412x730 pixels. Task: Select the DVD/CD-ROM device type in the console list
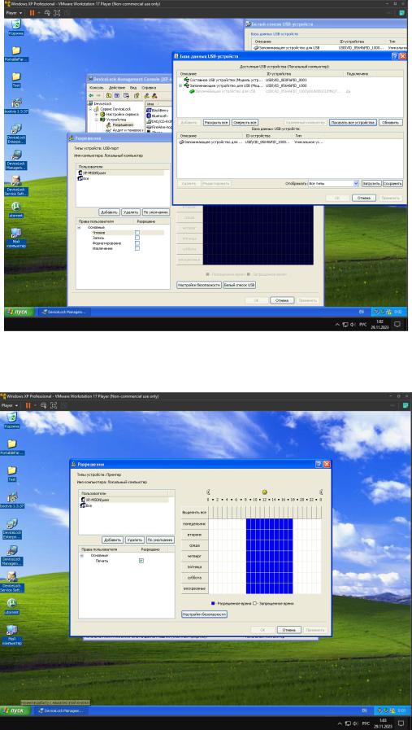[158, 121]
